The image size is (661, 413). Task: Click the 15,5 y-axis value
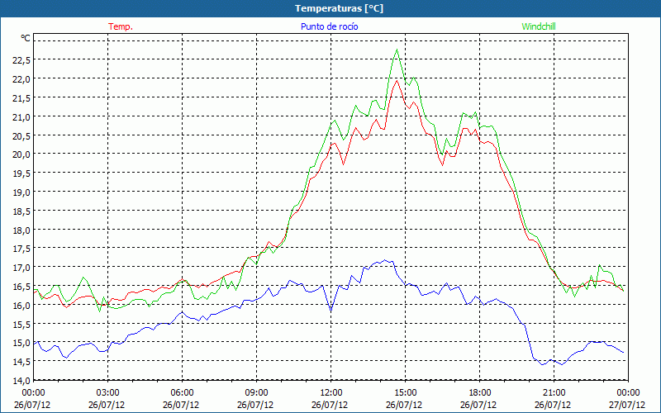coord(21,324)
